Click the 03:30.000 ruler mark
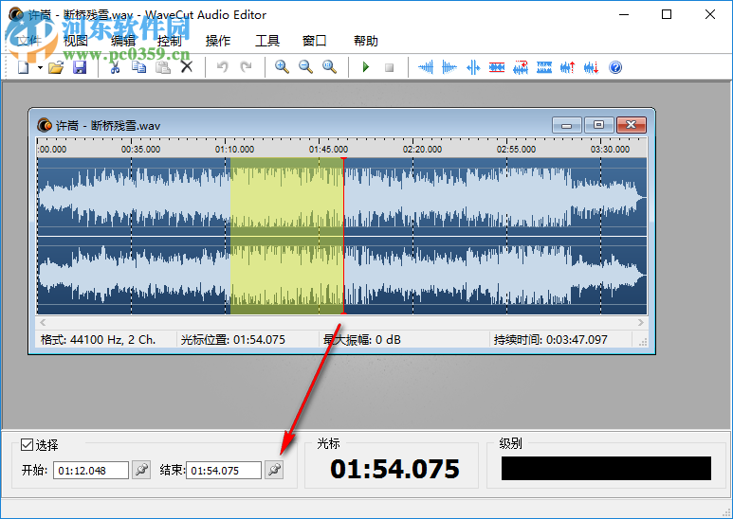733x519 pixels. click(610, 150)
